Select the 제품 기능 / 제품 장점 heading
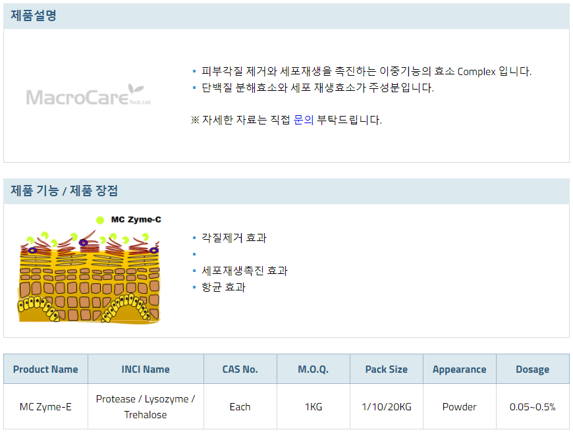573x434 pixels. tap(64, 191)
